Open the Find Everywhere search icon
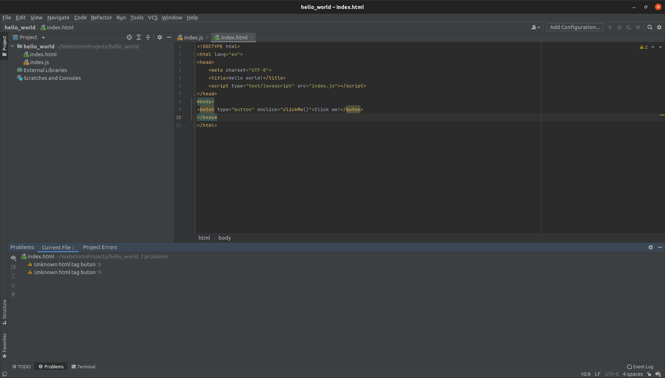The image size is (665, 378). 650,27
